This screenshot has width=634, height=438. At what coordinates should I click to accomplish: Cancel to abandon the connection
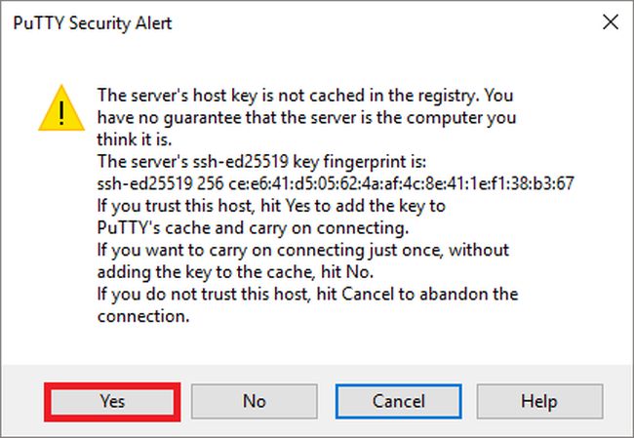click(x=398, y=400)
